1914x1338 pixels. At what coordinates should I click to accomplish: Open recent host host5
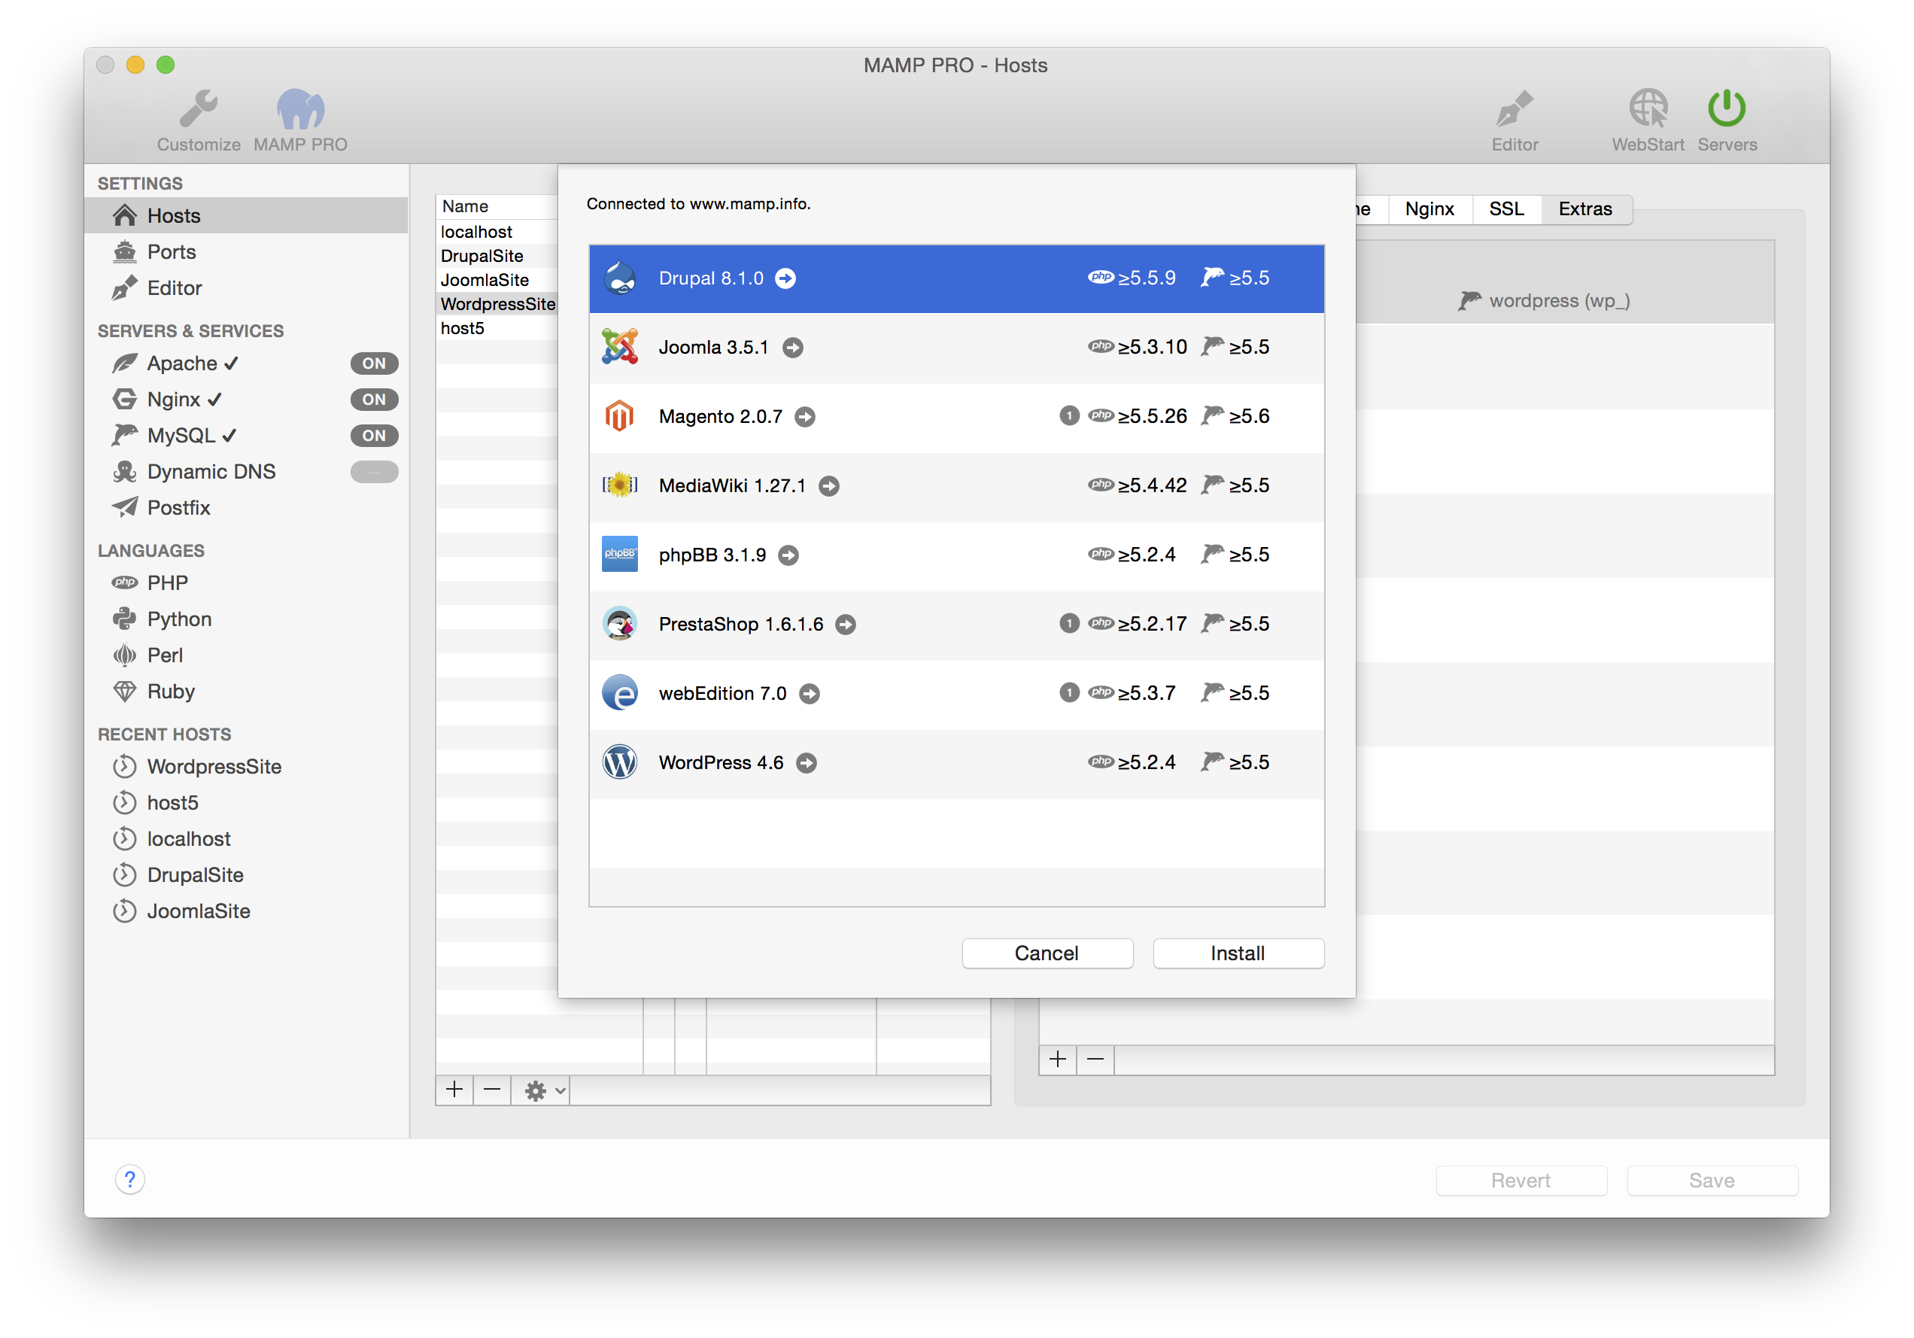pos(172,803)
